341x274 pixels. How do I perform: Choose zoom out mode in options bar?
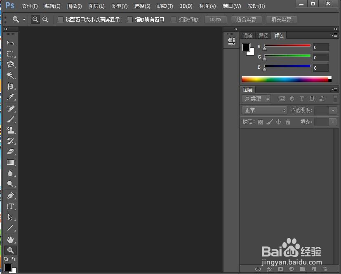(x=45, y=19)
